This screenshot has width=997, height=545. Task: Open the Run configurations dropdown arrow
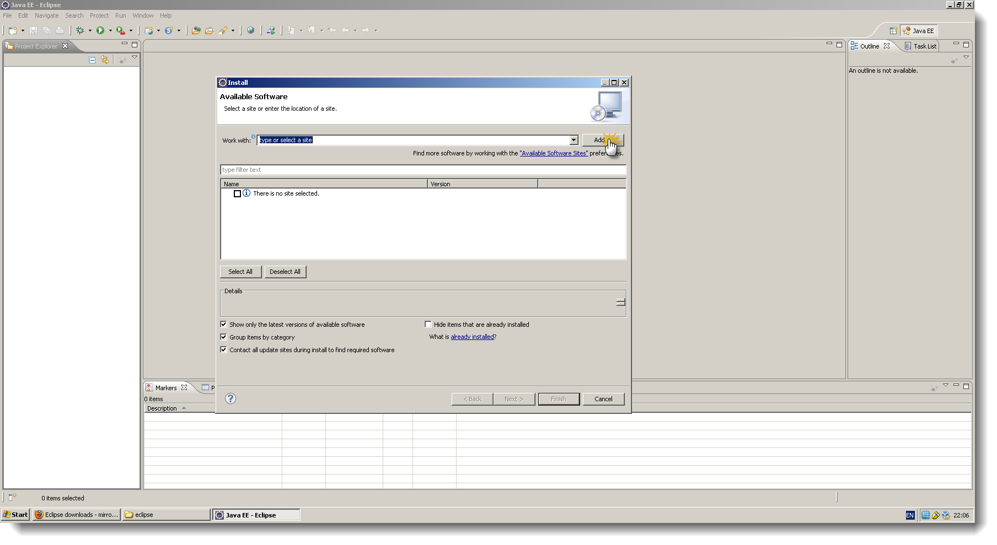point(110,30)
